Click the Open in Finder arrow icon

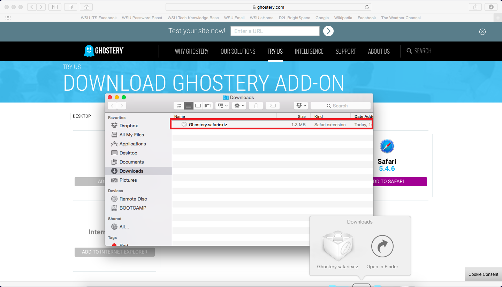point(382,247)
